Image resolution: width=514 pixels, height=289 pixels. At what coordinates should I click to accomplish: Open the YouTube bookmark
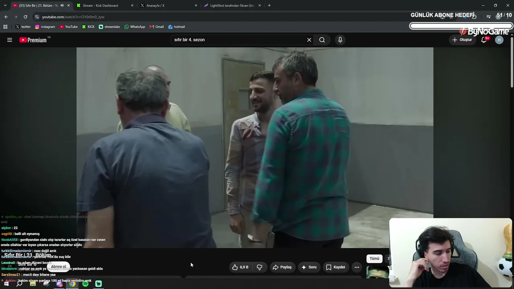(x=69, y=27)
